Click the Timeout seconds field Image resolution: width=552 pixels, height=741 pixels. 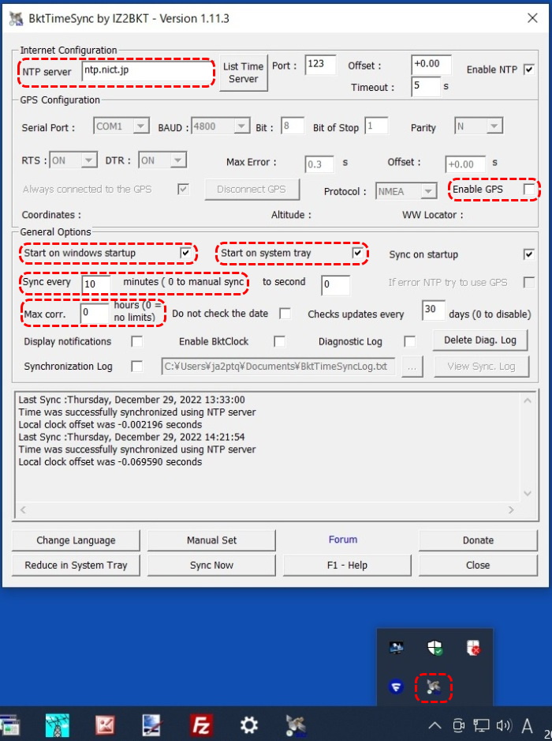pos(426,86)
